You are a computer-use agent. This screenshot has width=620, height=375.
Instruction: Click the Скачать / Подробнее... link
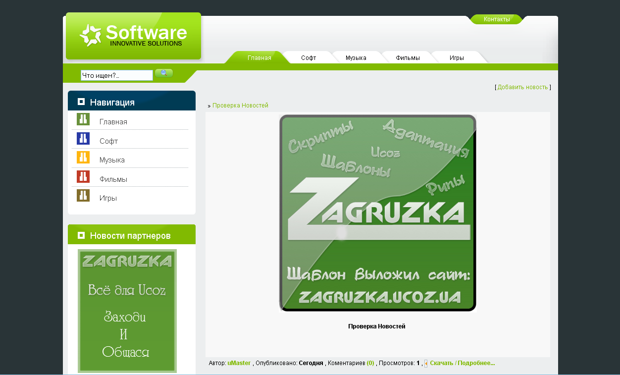pyautogui.click(x=463, y=363)
